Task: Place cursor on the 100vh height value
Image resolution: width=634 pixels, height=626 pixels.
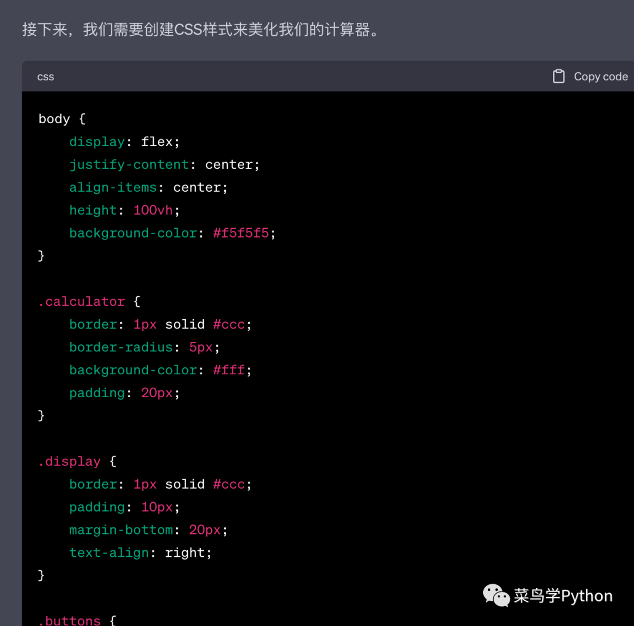Action: click(153, 210)
